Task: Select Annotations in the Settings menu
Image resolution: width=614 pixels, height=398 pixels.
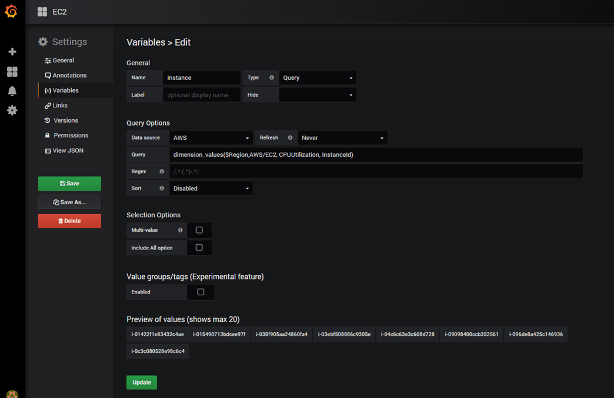Action: [x=66, y=75]
